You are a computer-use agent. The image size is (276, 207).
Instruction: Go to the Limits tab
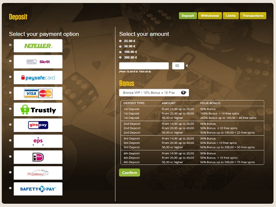coord(231,16)
